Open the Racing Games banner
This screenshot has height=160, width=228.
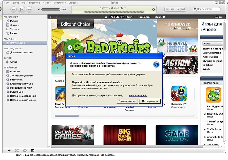tap(73, 135)
